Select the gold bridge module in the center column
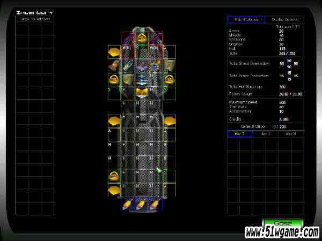The height and width of the screenshot is (241, 322). pos(142,92)
